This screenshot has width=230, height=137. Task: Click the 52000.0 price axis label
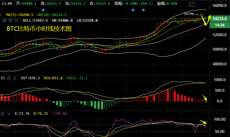point(220,35)
